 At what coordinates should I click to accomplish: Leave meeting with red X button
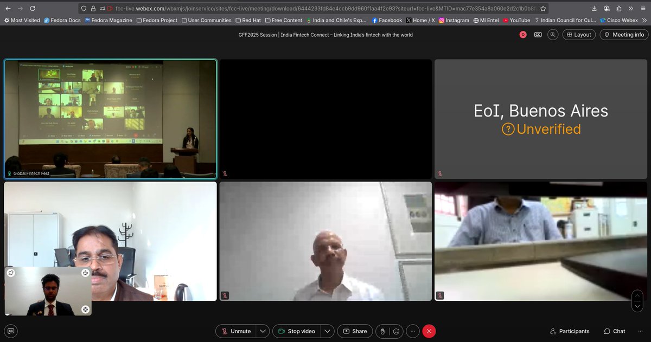pos(429,331)
